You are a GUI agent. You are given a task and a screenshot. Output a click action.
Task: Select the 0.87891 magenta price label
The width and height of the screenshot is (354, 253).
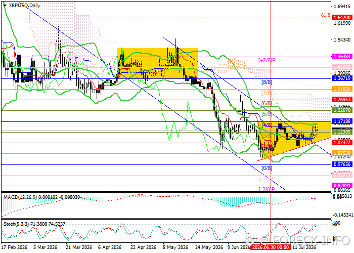tap(342, 186)
